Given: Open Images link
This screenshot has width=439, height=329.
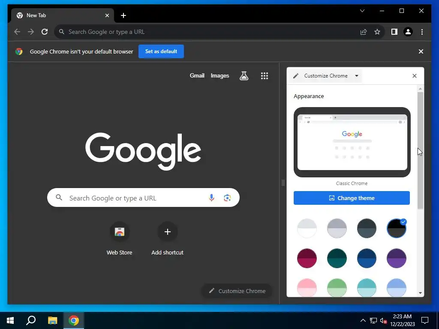Looking at the screenshot, I should point(220,75).
